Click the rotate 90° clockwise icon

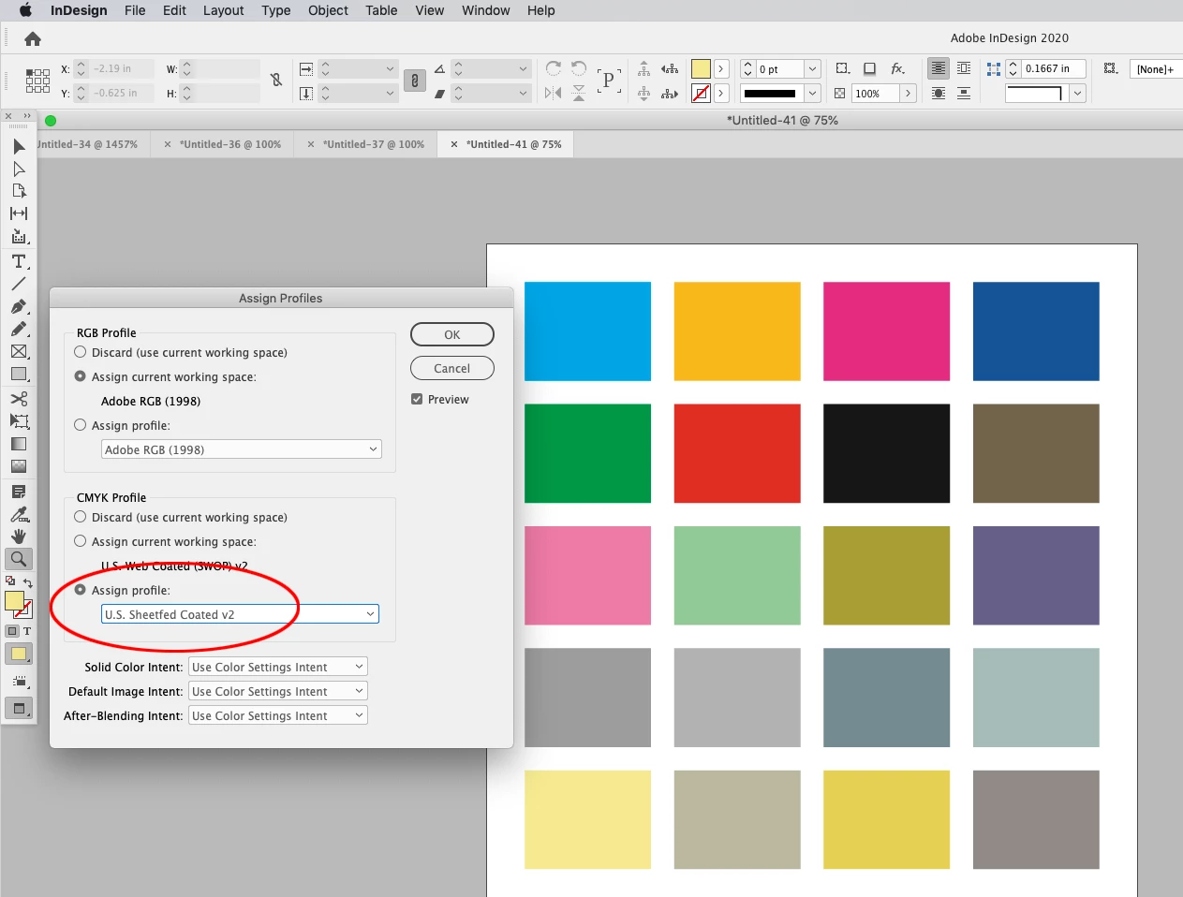pyautogui.click(x=554, y=68)
